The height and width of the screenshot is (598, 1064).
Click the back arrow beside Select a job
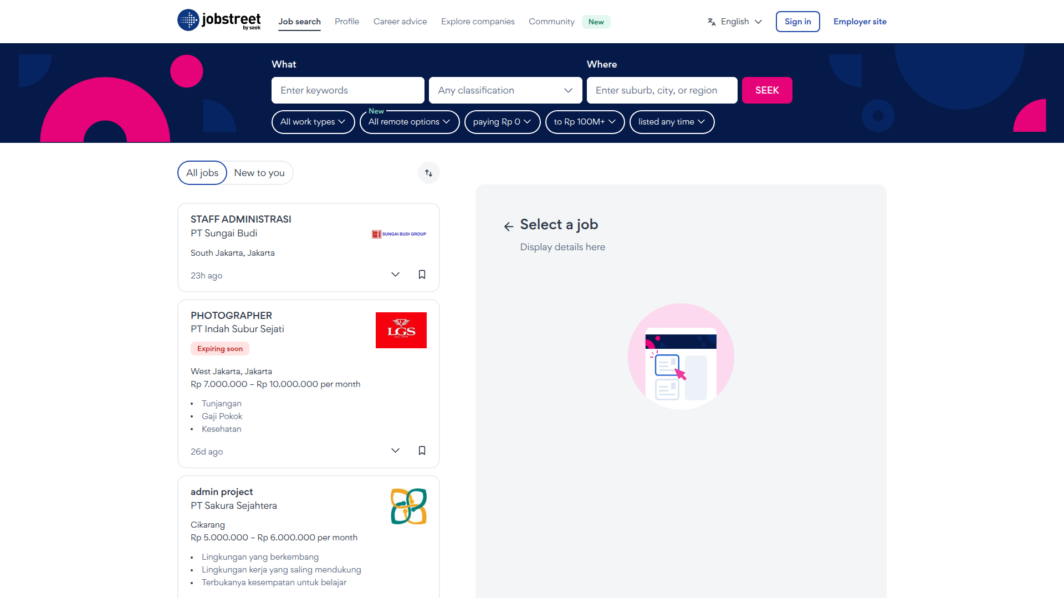(509, 226)
